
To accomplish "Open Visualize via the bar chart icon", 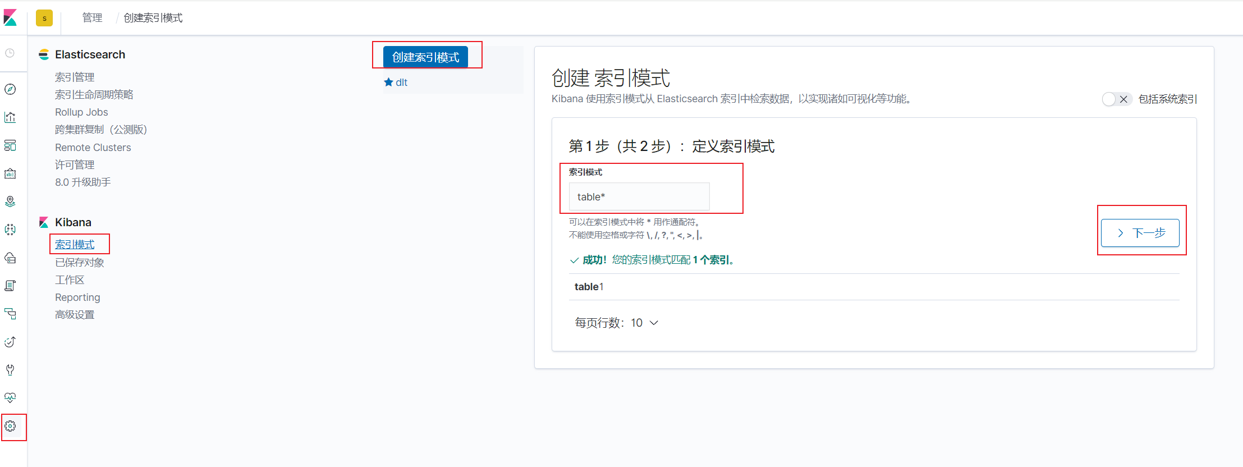I will click(10, 117).
